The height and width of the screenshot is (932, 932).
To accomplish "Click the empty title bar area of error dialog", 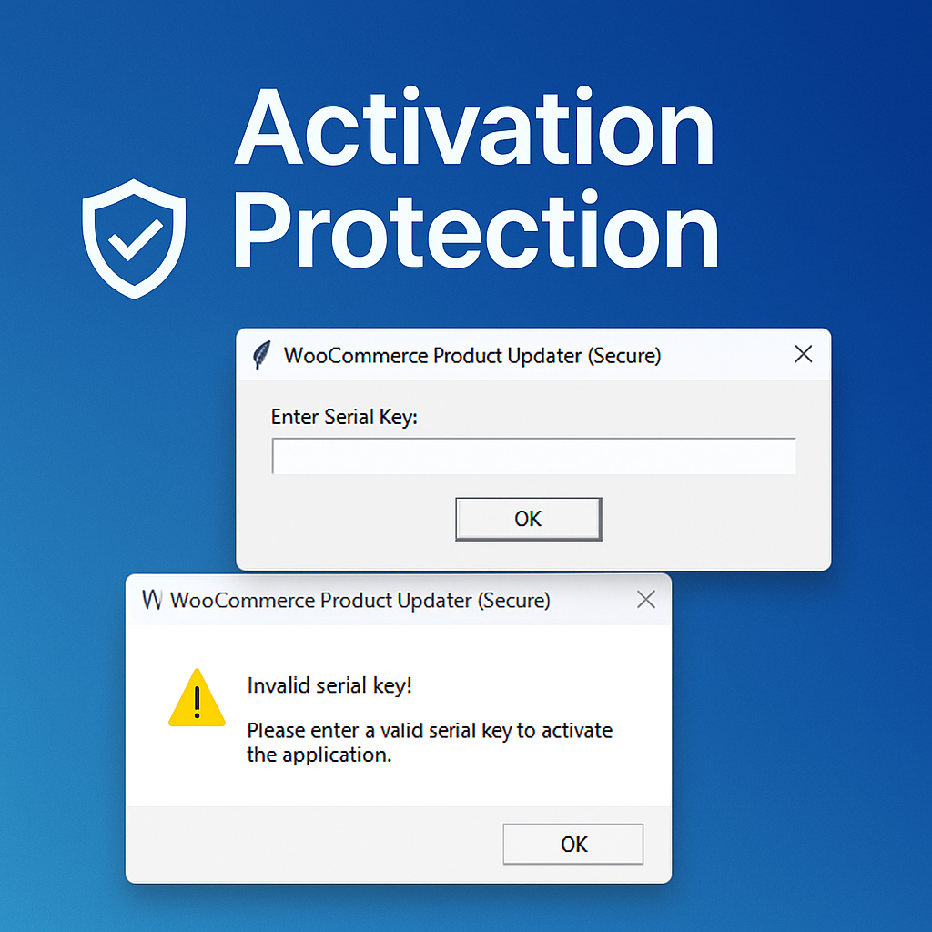I will [592, 600].
